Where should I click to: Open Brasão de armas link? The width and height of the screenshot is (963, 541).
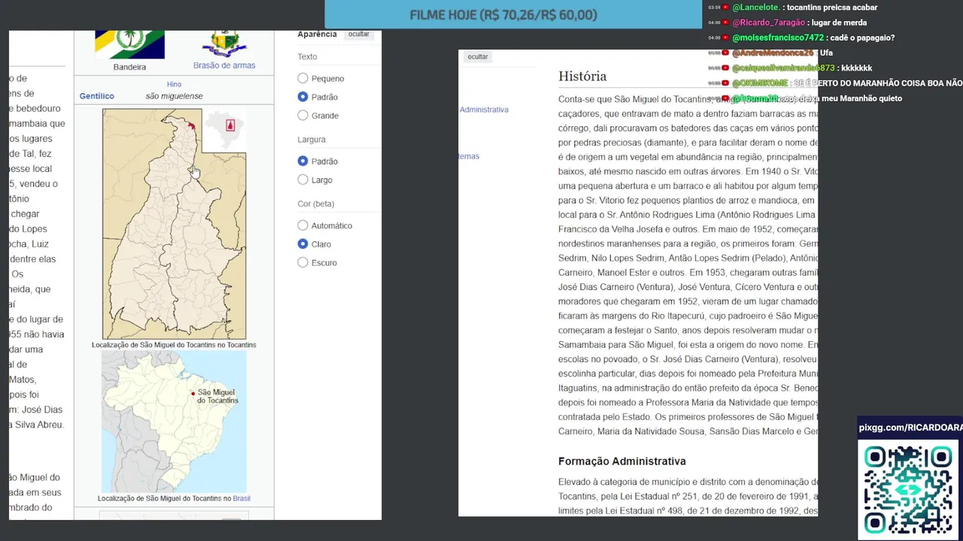coord(224,65)
